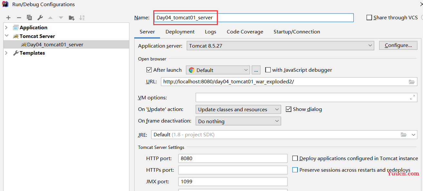Move configuration up arrow icon
Screen dimensions: 423x191
(50, 18)
